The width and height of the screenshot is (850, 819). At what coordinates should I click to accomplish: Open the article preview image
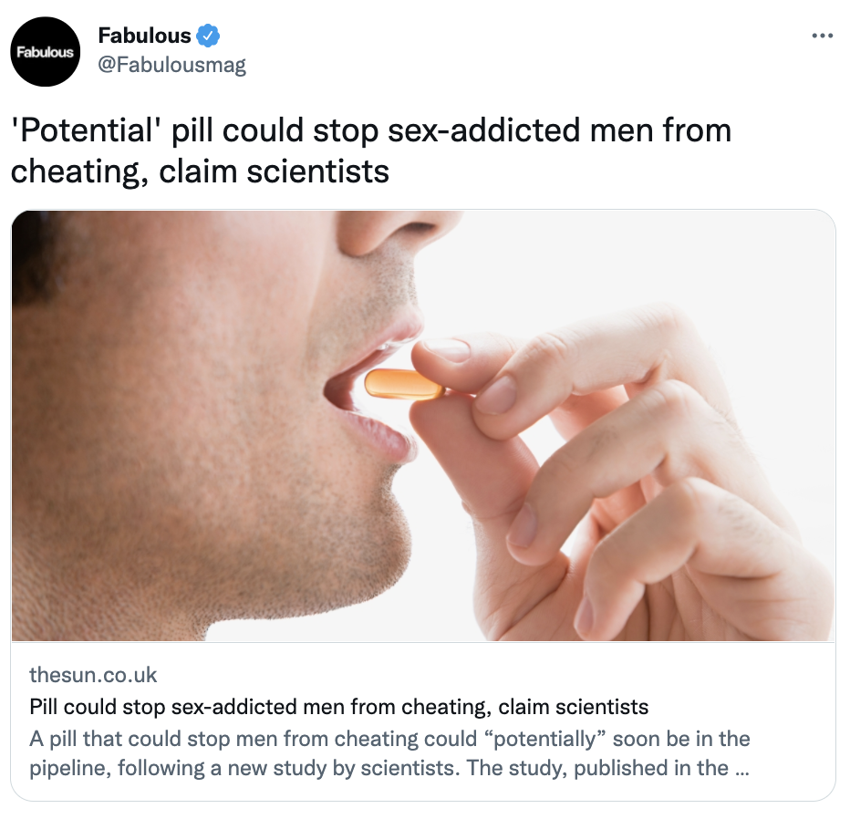point(423,426)
